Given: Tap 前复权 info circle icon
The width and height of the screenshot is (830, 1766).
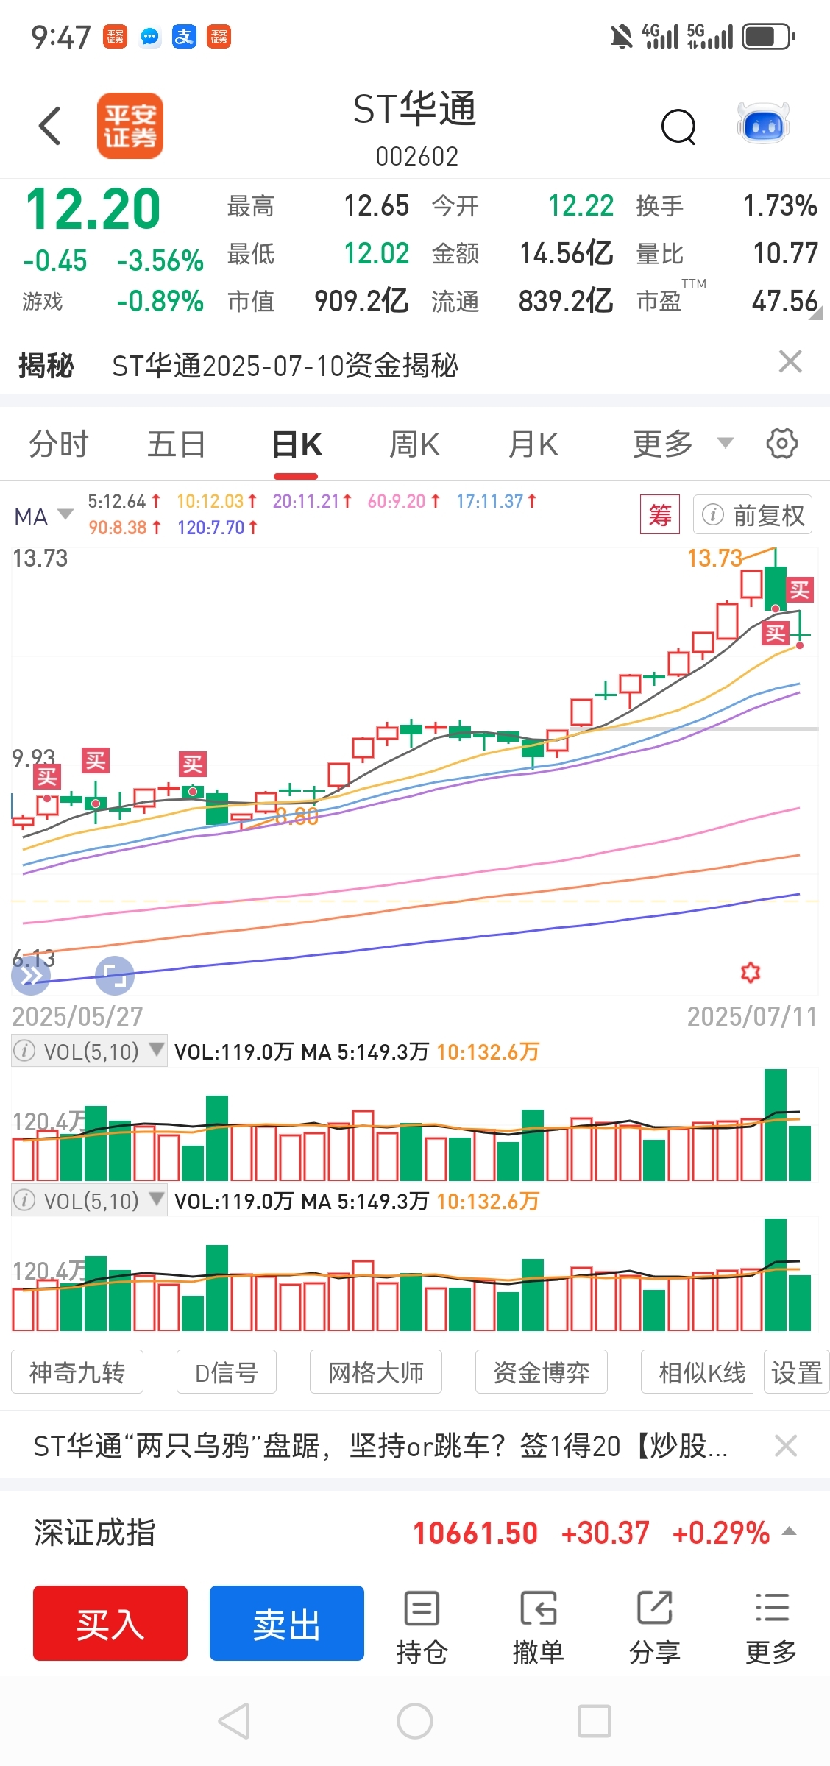Looking at the screenshot, I should click(712, 514).
